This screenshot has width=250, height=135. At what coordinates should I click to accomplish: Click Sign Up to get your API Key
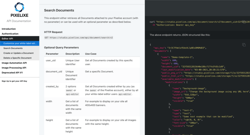14,81
